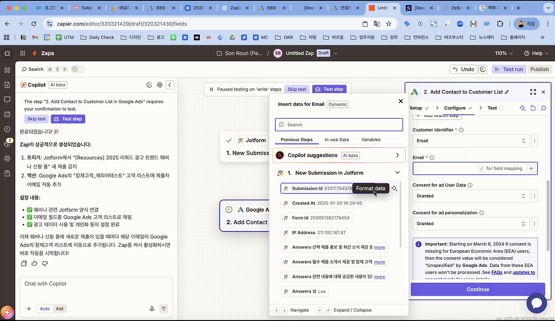555x321 pixels.
Task: Close the Insert data for Email popup
Action: pyautogui.click(x=401, y=101)
